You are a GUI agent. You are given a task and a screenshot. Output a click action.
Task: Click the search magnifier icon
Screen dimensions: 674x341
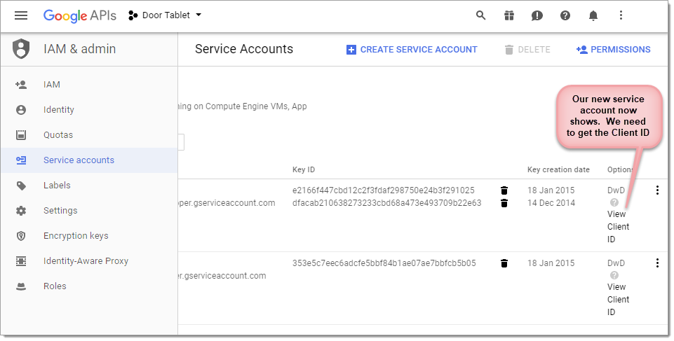480,15
